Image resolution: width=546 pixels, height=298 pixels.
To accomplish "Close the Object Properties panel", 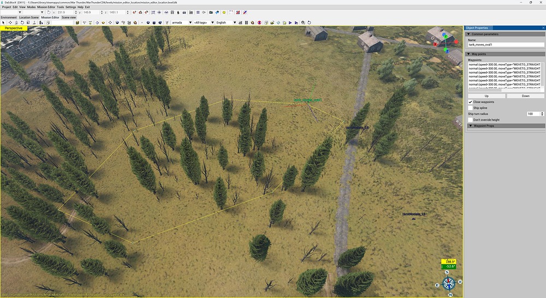I will (542, 28).
